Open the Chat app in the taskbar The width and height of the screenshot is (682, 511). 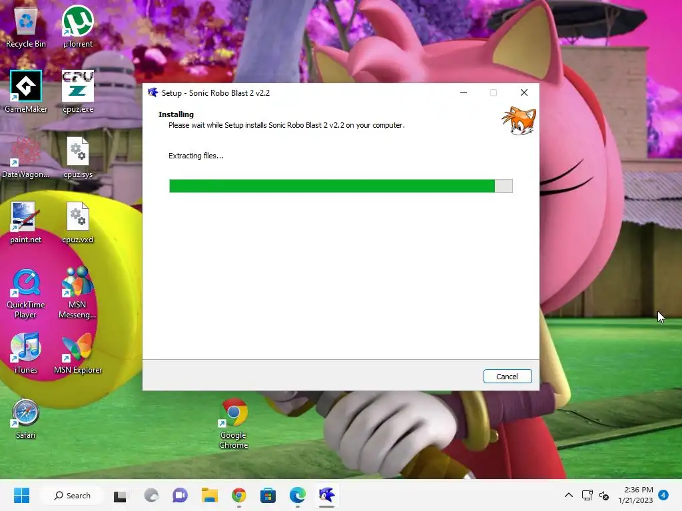(180, 495)
